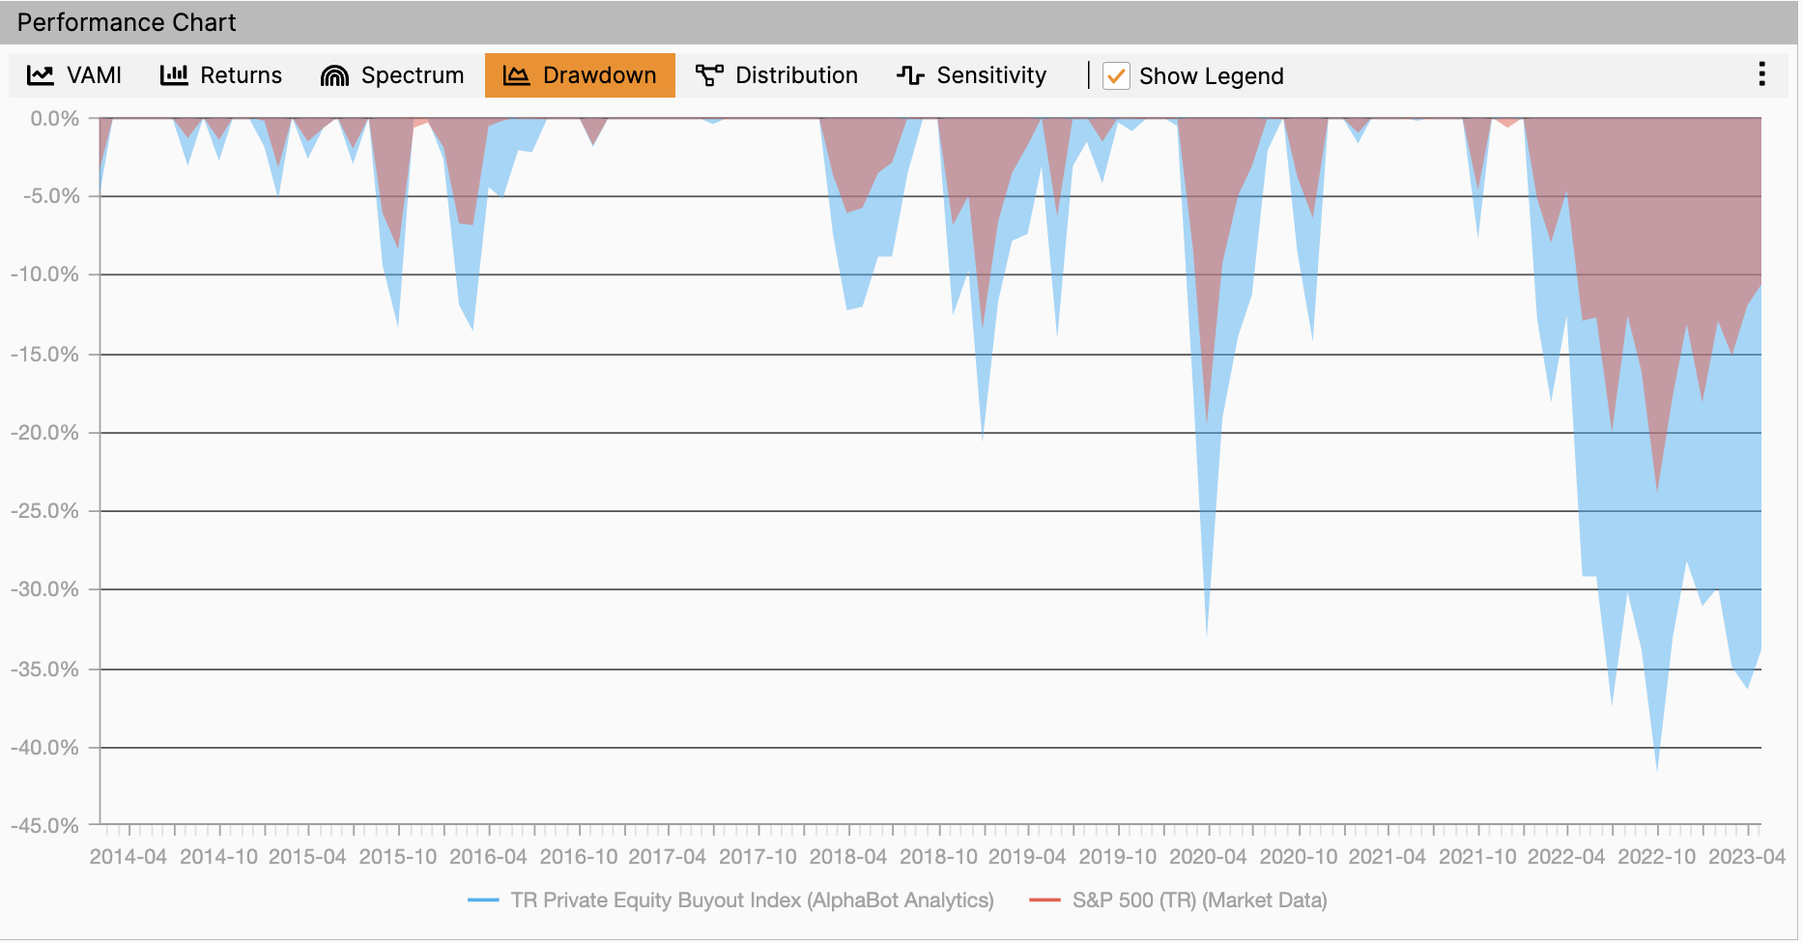
Task: Toggle S&P 500 (TR) legend entry
Action: tap(1199, 900)
